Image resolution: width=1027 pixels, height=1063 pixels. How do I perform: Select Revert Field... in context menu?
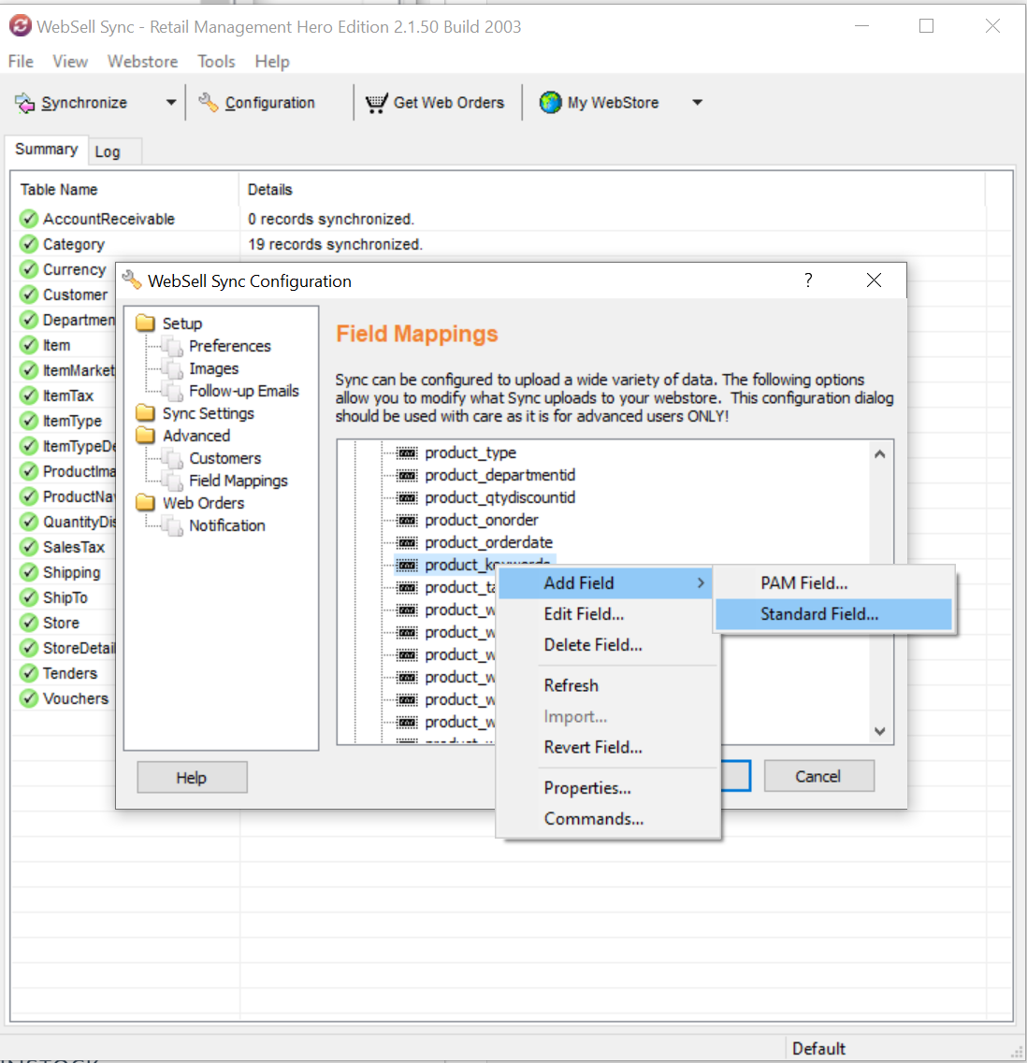pyautogui.click(x=609, y=747)
